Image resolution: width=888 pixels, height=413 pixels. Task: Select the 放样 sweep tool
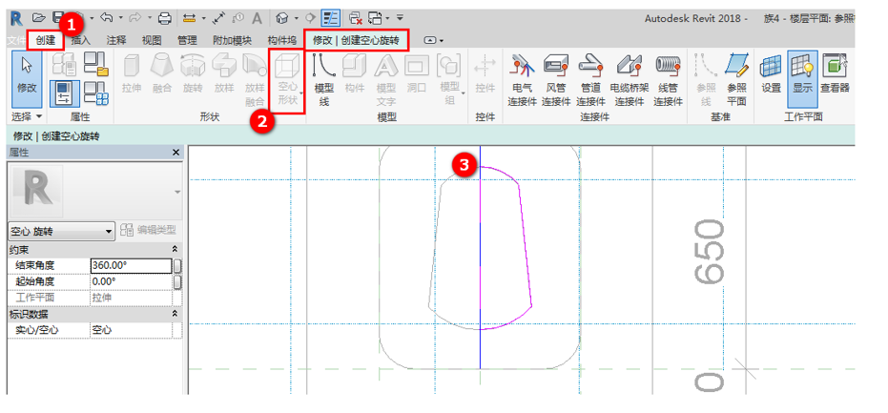[224, 73]
